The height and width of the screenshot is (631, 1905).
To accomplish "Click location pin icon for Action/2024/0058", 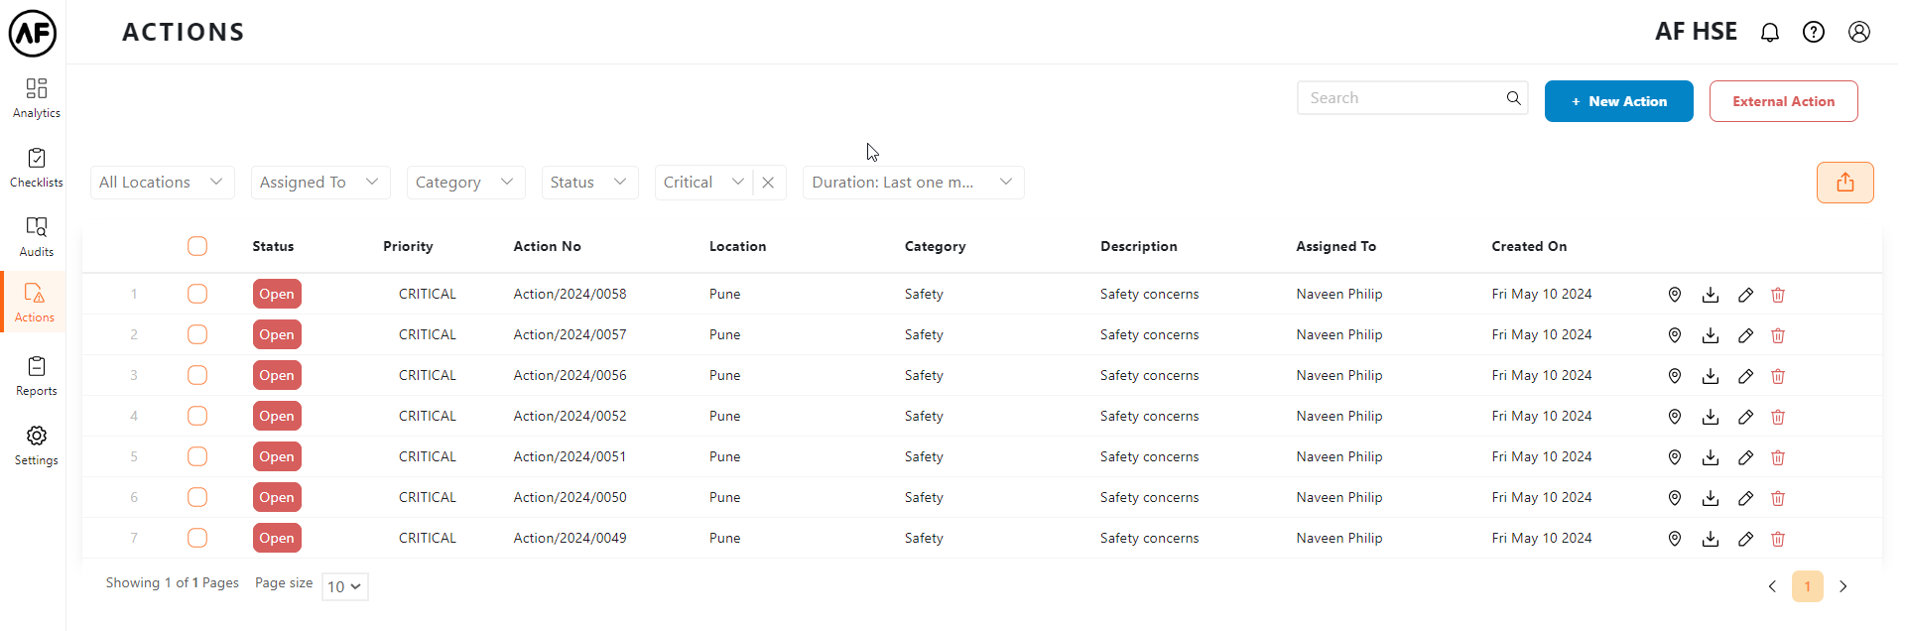I will [x=1675, y=295].
